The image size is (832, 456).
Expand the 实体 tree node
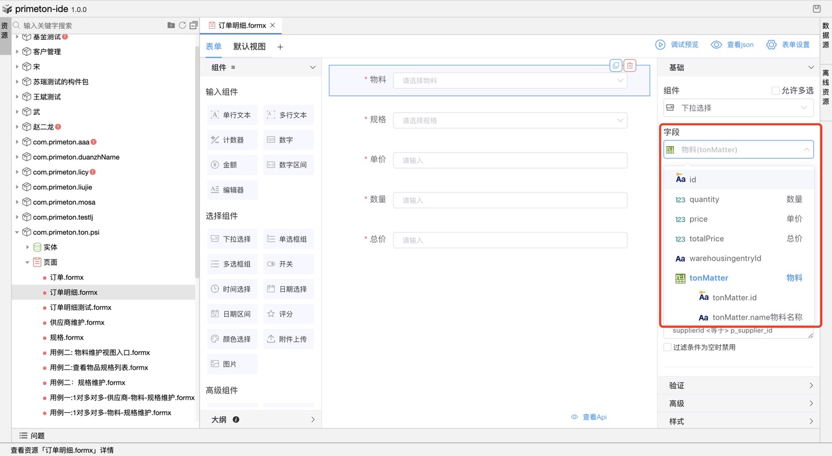27,247
